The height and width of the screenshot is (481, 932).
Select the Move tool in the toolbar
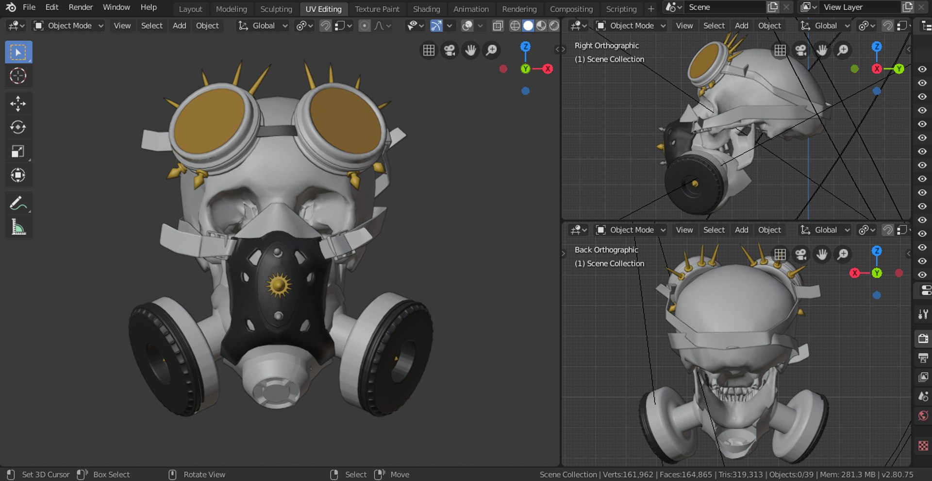coord(18,103)
